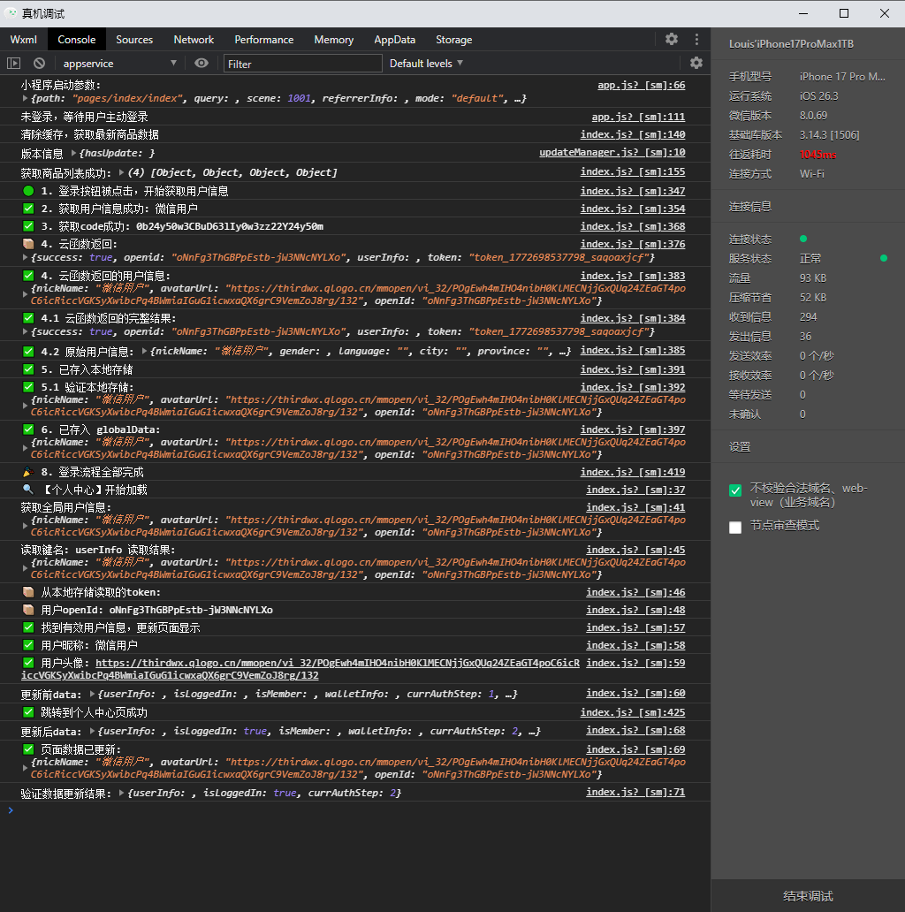Viewport: 905px width, 912px height.
Task: Open the app.js? [sm]:66 source link
Action: click(x=641, y=86)
